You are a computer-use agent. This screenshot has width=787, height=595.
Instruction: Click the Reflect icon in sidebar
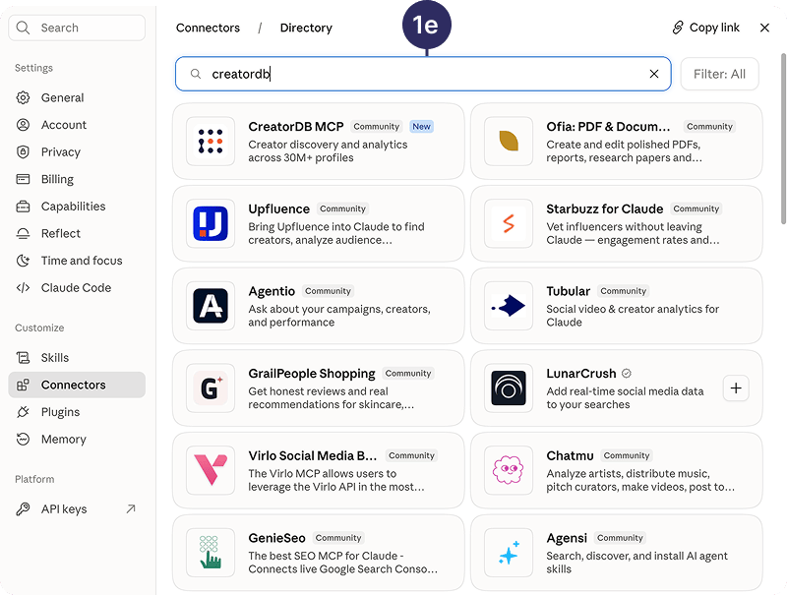(23, 233)
